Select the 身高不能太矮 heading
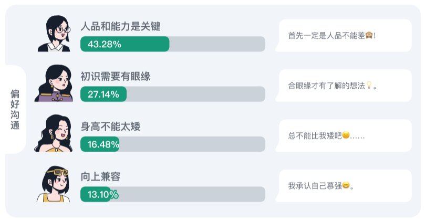Screen dimensions: 425x221 (111, 127)
